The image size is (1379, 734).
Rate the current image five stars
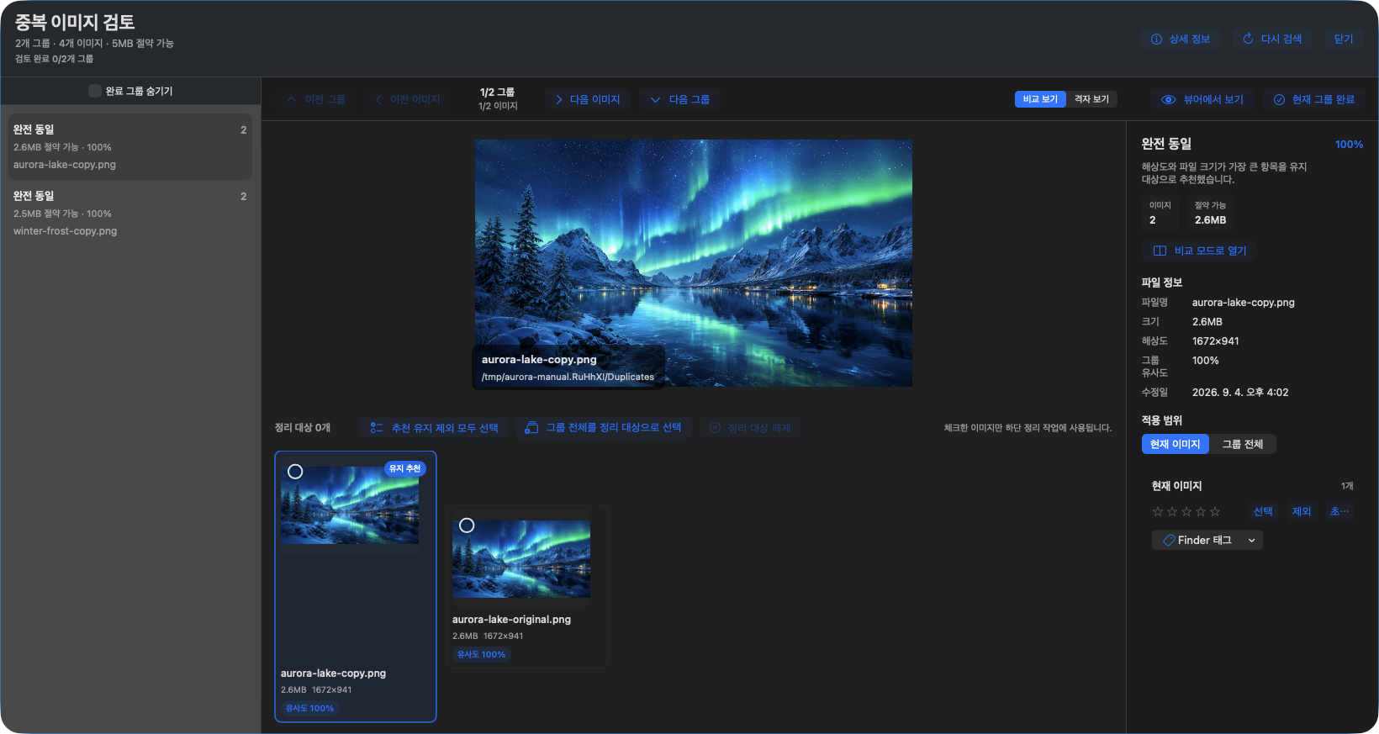(1215, 511)
